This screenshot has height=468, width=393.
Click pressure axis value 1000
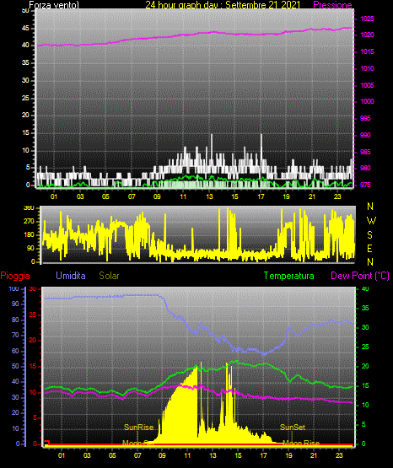point(367,101)
